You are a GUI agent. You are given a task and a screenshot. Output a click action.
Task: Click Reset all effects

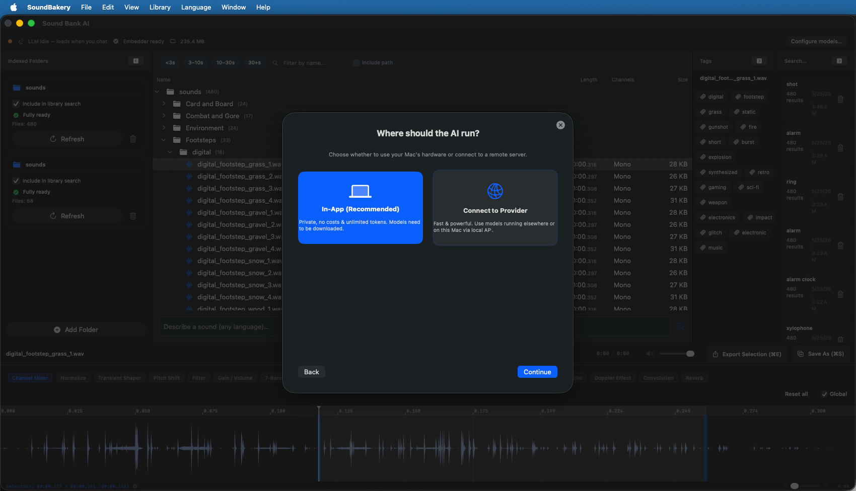[x=796, y=394]
